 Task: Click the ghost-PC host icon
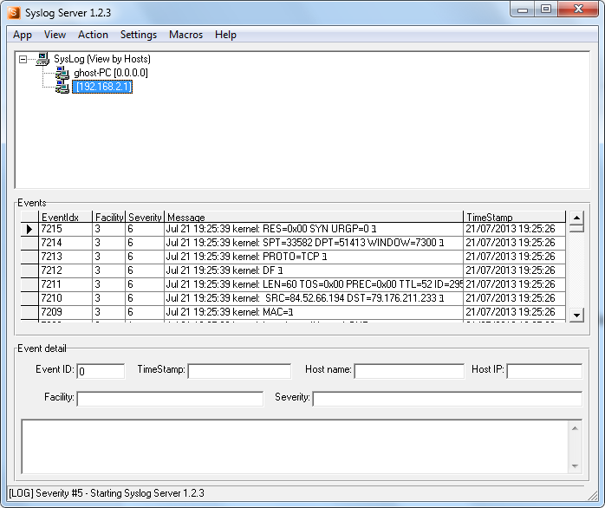[x=62, y=73]
